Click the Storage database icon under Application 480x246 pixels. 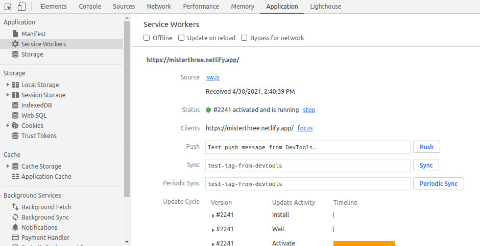tap(15, 54)
